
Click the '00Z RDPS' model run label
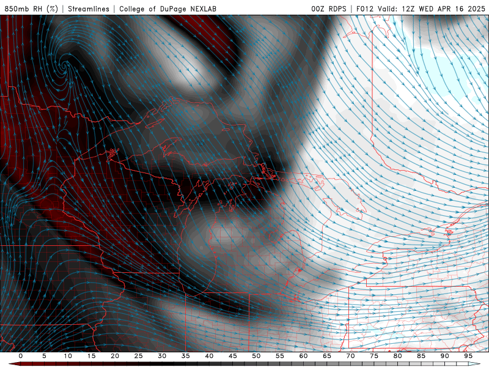[329, 9]
